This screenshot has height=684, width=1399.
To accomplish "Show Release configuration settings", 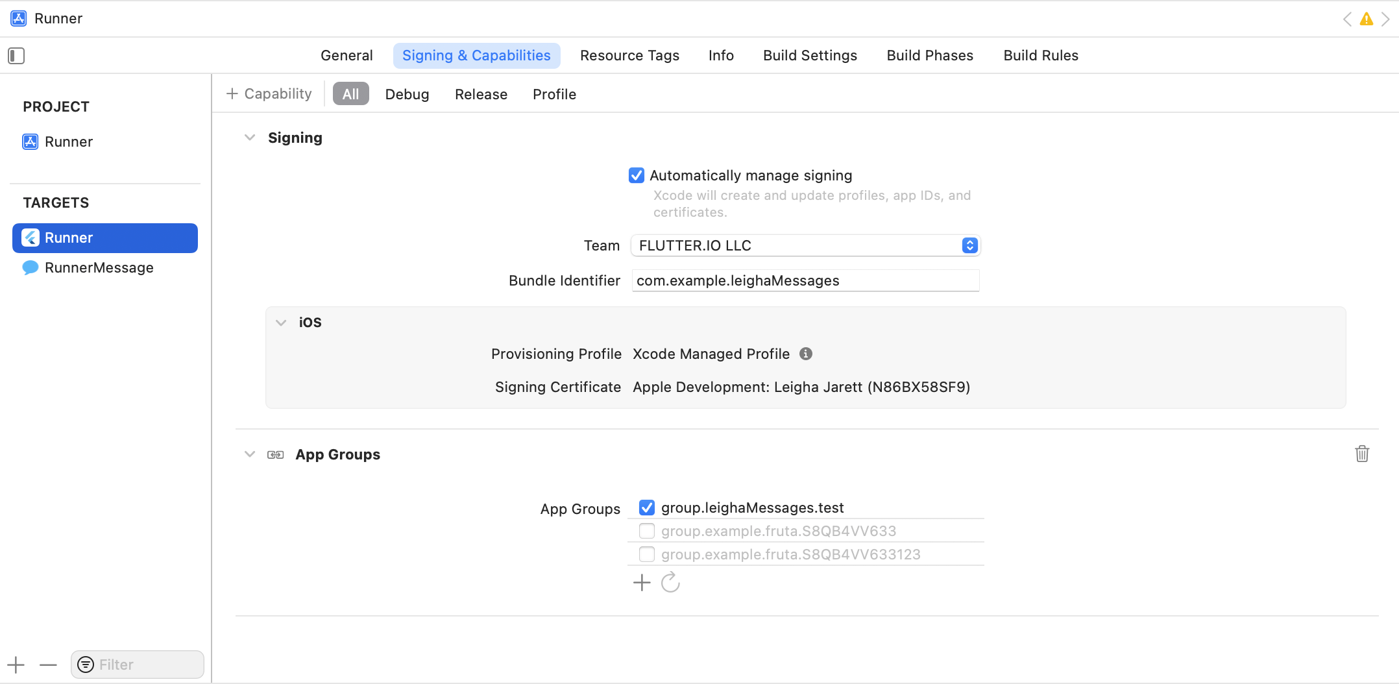I will [x=481, y=94].
